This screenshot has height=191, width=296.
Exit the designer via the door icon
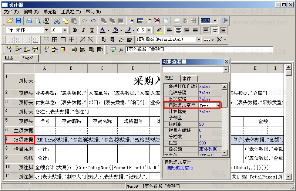pos(225,20)
